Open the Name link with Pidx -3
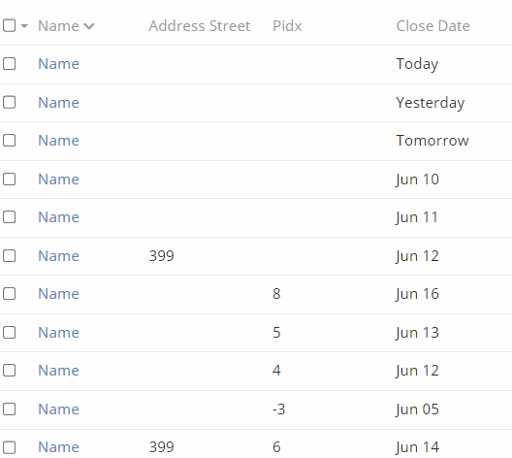 click(x=58, y=409)
